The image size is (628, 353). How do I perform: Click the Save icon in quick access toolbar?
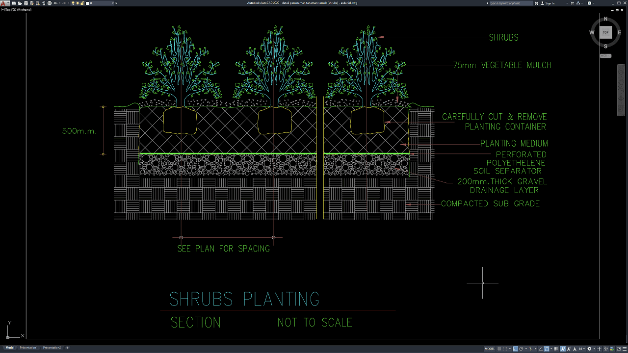(x=26, y=3)
